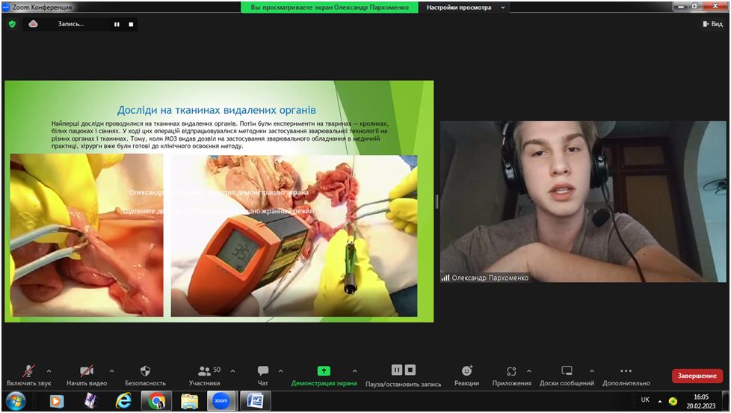Stop recording via top indicator stop icon
The width and height of the screenshot is (731, 413).
(131, 24)
